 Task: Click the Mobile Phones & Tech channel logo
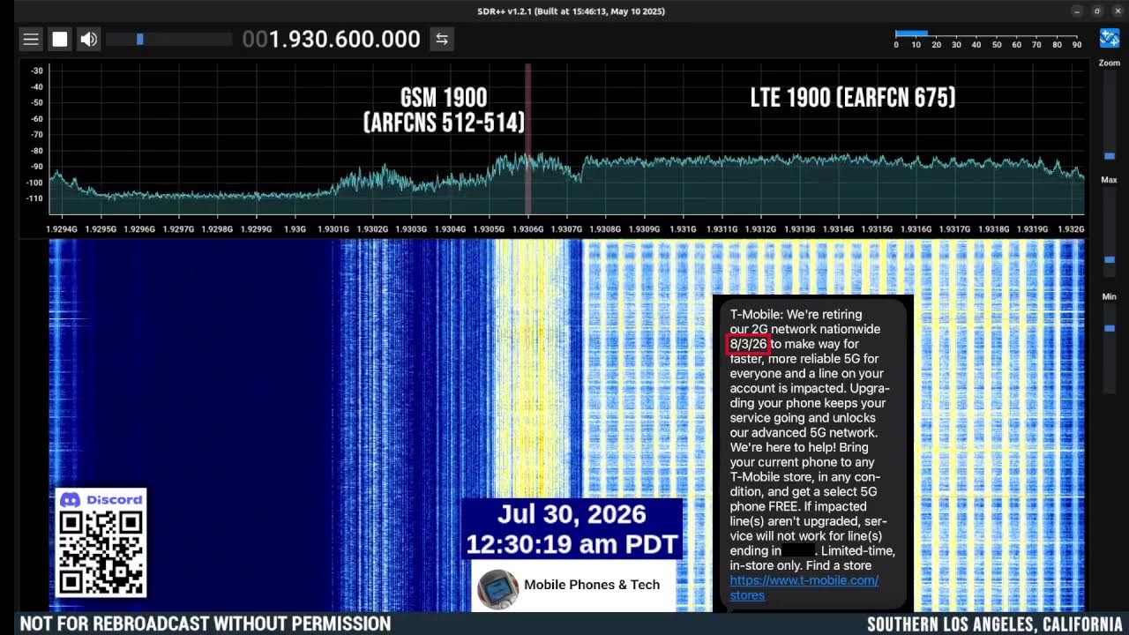coord(497,589)
